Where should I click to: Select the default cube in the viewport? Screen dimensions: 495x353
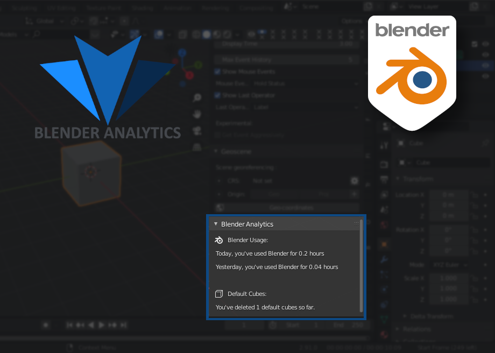pos(91,173)
